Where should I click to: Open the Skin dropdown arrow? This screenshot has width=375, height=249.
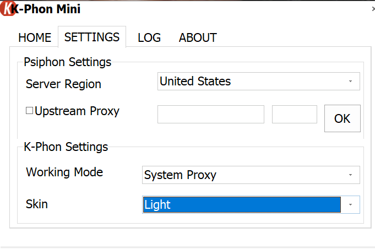pos(350,205)
